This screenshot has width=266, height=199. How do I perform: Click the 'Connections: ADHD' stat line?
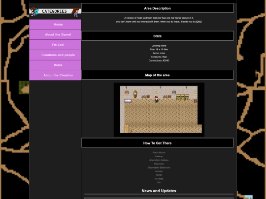coord(159,60)
